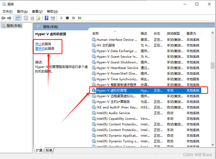Select Intel(R) Dynamic Tuning s... row
Viewport: 216px width, 159px height.
(x=146, y=141)
